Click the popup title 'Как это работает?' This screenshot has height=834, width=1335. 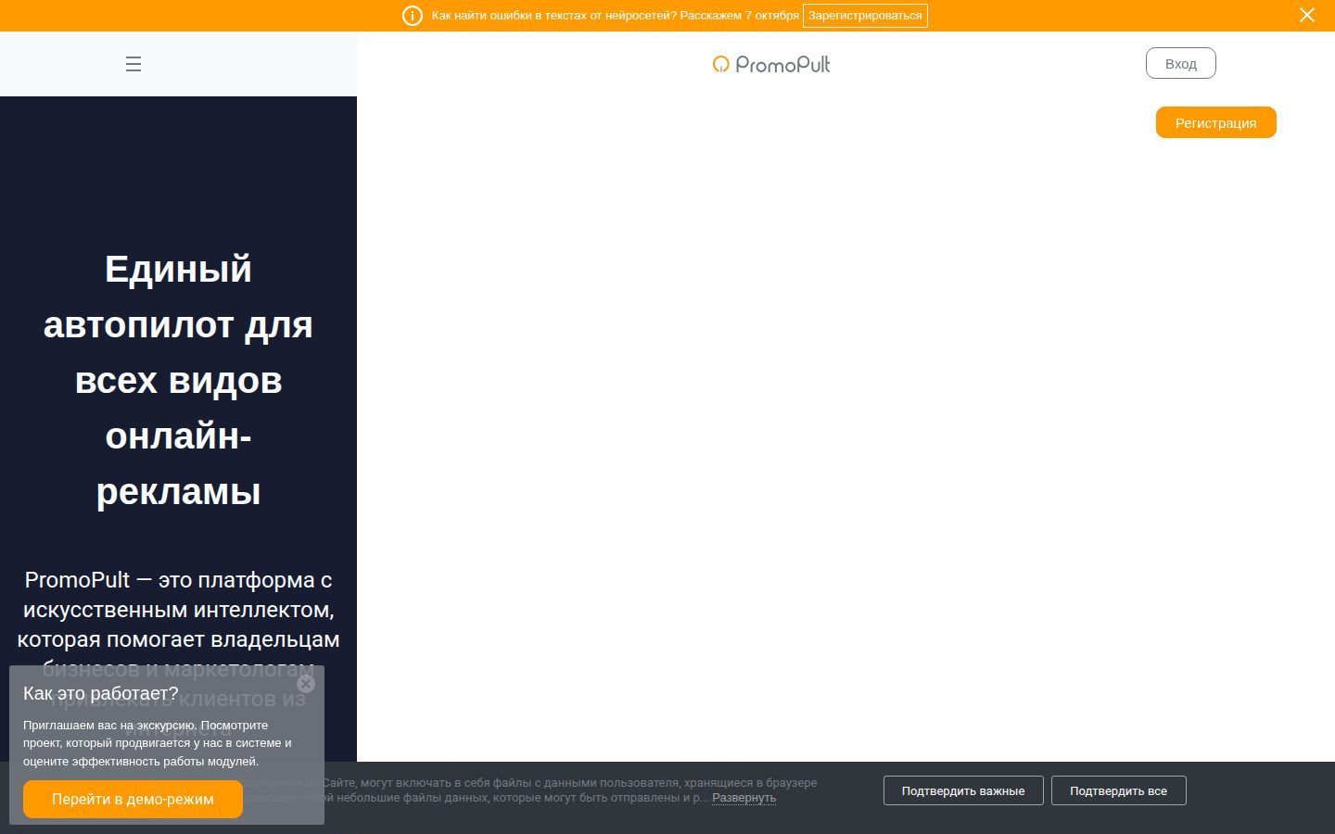(100, 693)
